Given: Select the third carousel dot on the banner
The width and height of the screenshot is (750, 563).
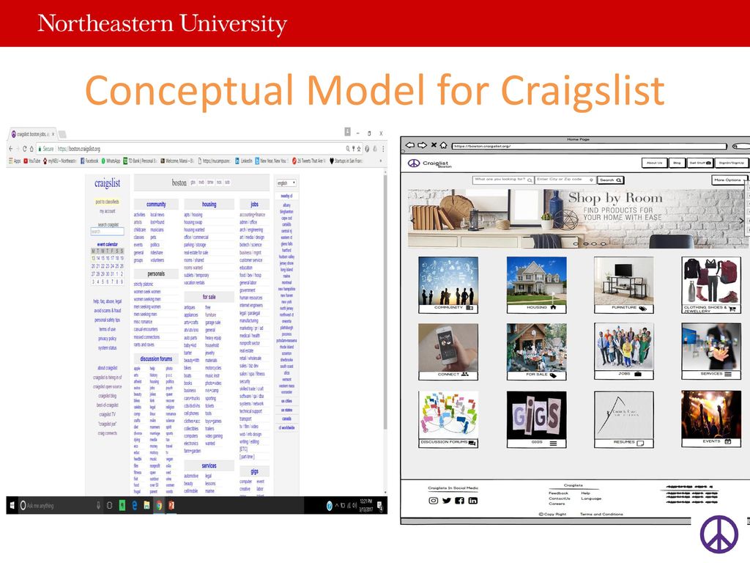Looking at the screenshot, I should (x=594, y=243).
